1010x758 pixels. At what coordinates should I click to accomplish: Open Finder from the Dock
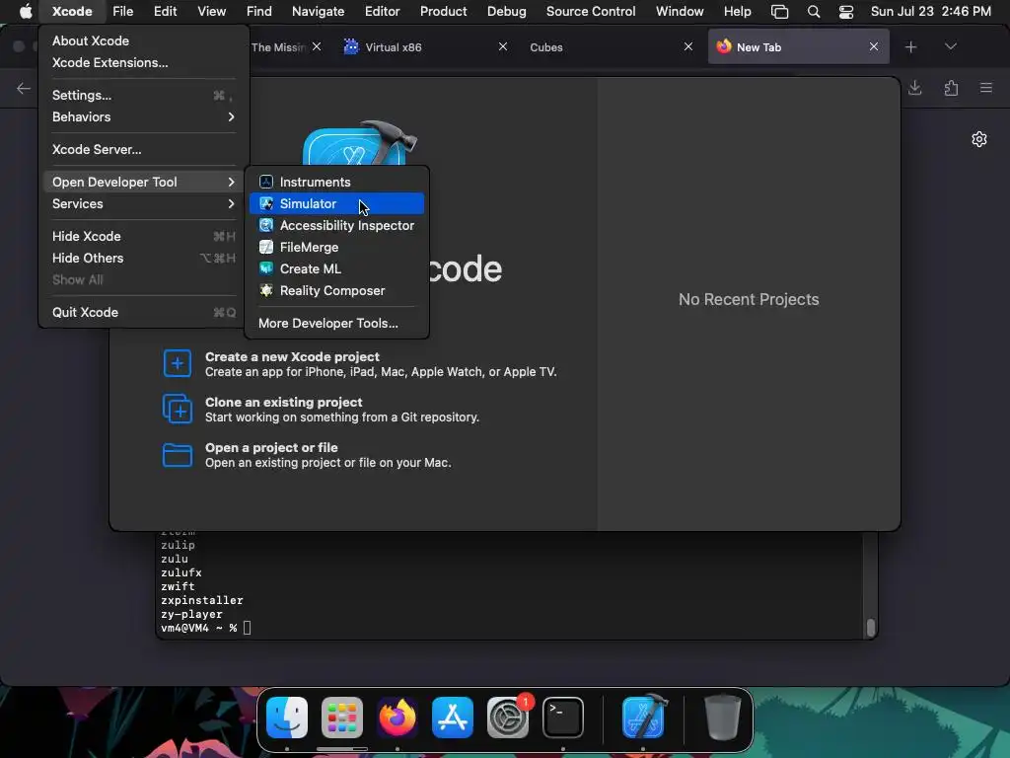(x=287, y=718)
